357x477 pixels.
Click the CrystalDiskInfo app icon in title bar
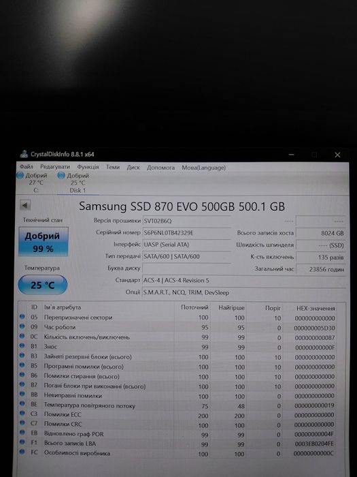point(24,154)
